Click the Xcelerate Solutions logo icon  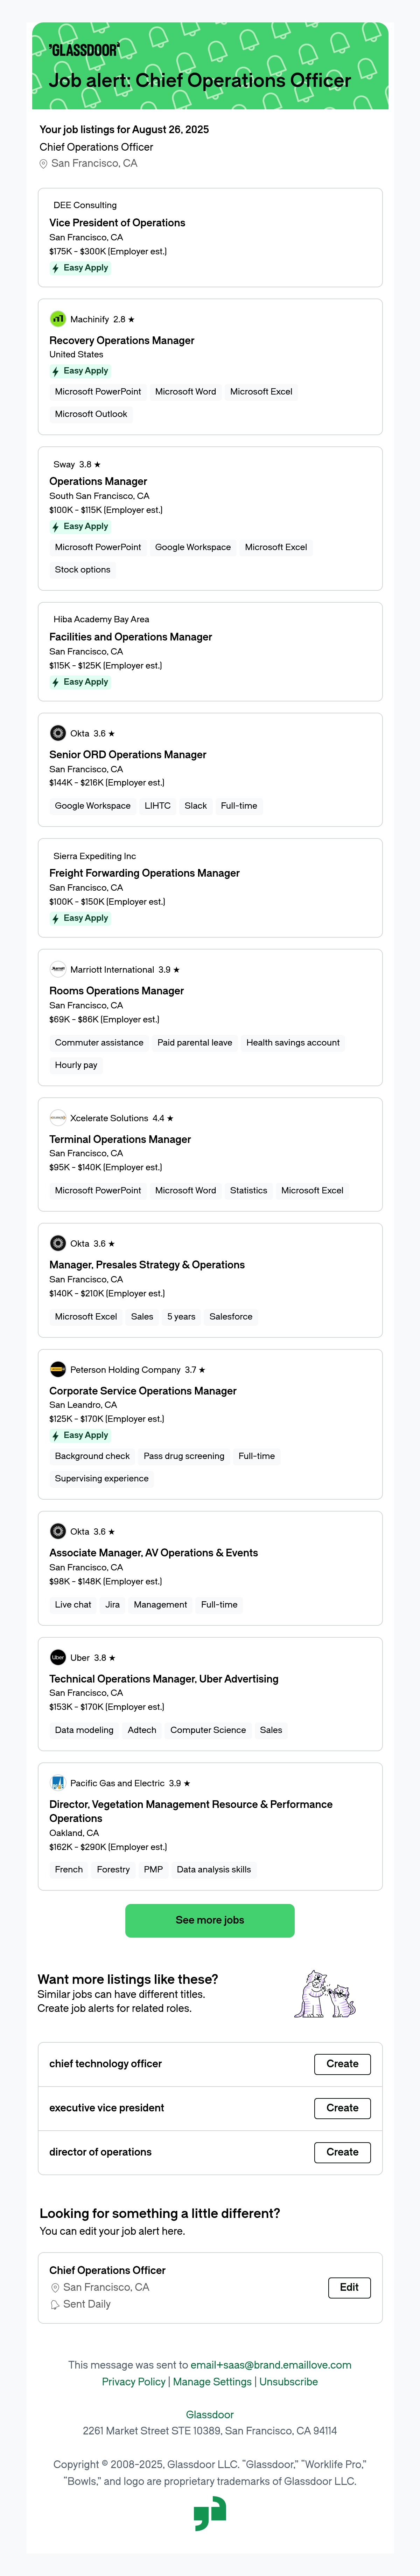pyautogui.click(x=58, y=1118)
